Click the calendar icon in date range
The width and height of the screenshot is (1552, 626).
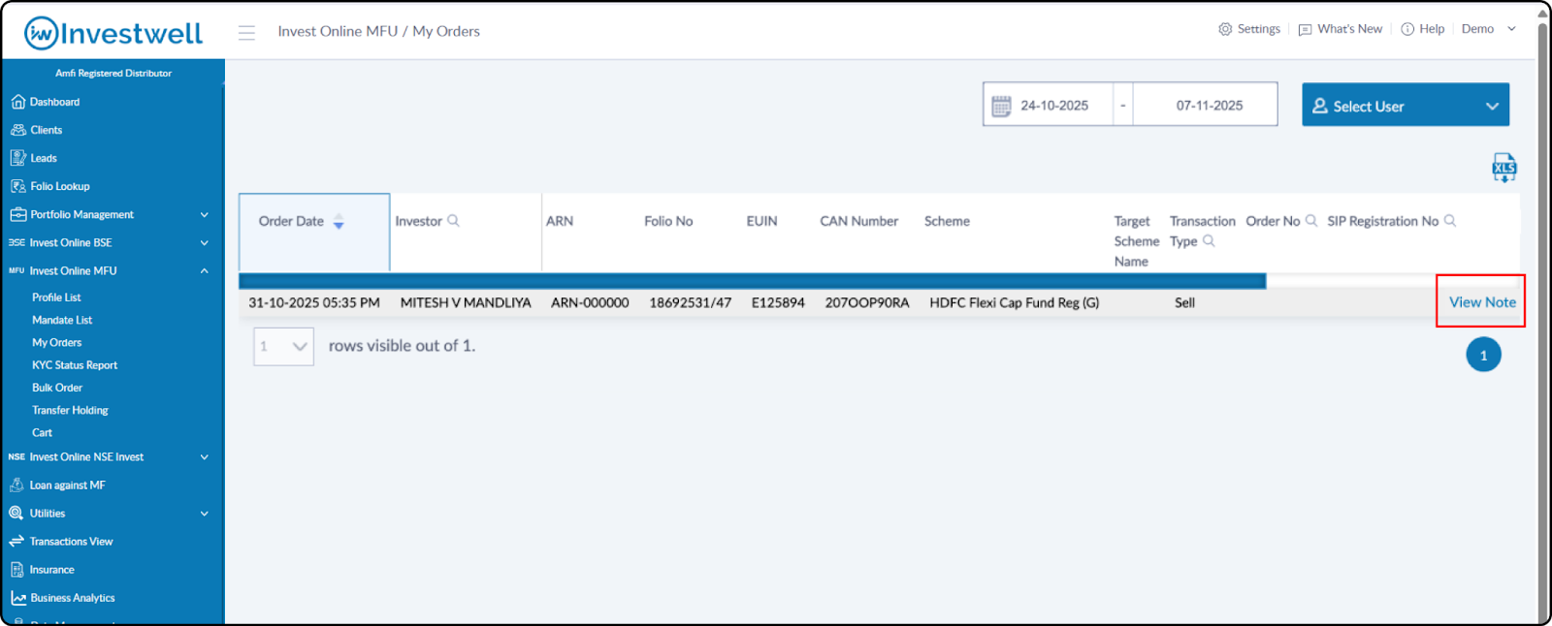pyautogui.click(x=1002, y=106)
